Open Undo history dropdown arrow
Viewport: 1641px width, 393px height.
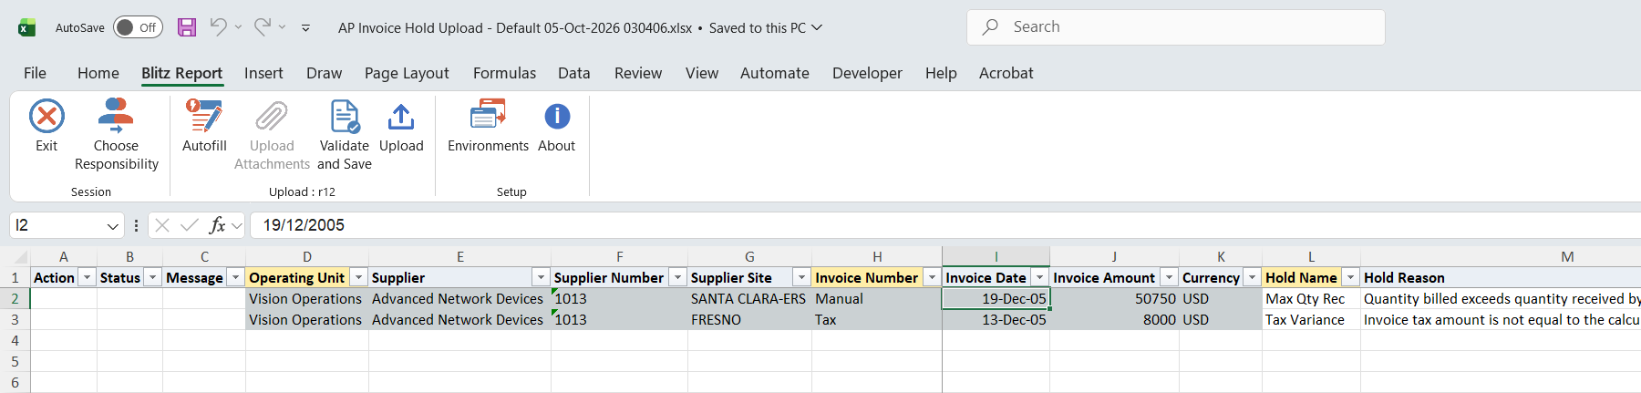(x=238, y=27)
